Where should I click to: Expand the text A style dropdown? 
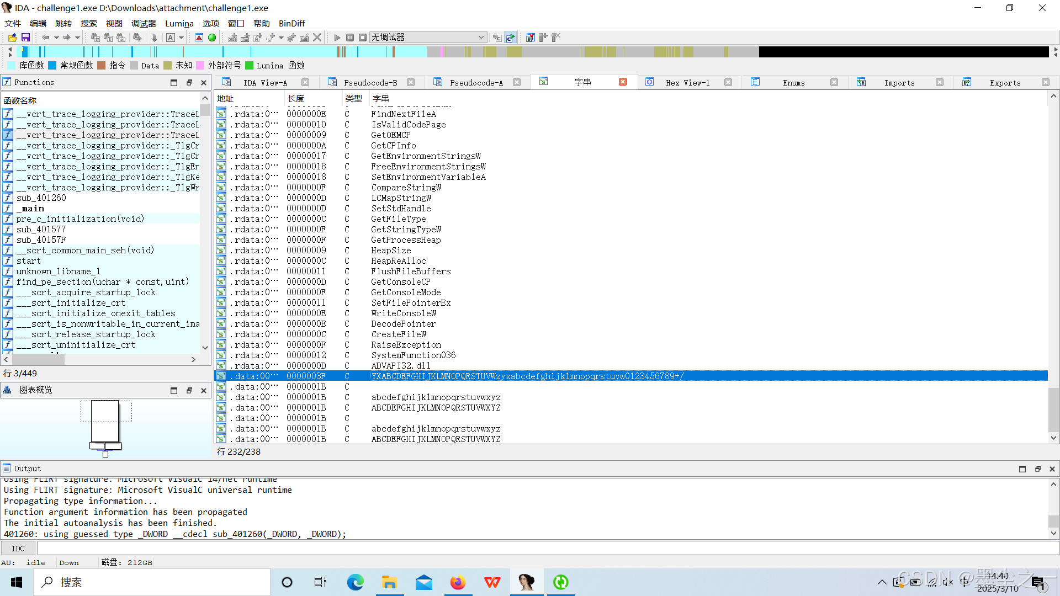[181, 38]
